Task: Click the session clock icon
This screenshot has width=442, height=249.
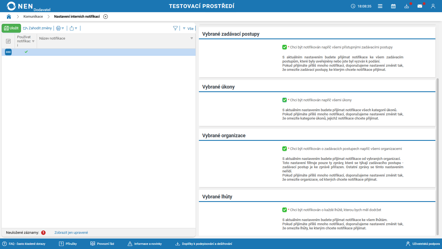Action: click(353, 6)
